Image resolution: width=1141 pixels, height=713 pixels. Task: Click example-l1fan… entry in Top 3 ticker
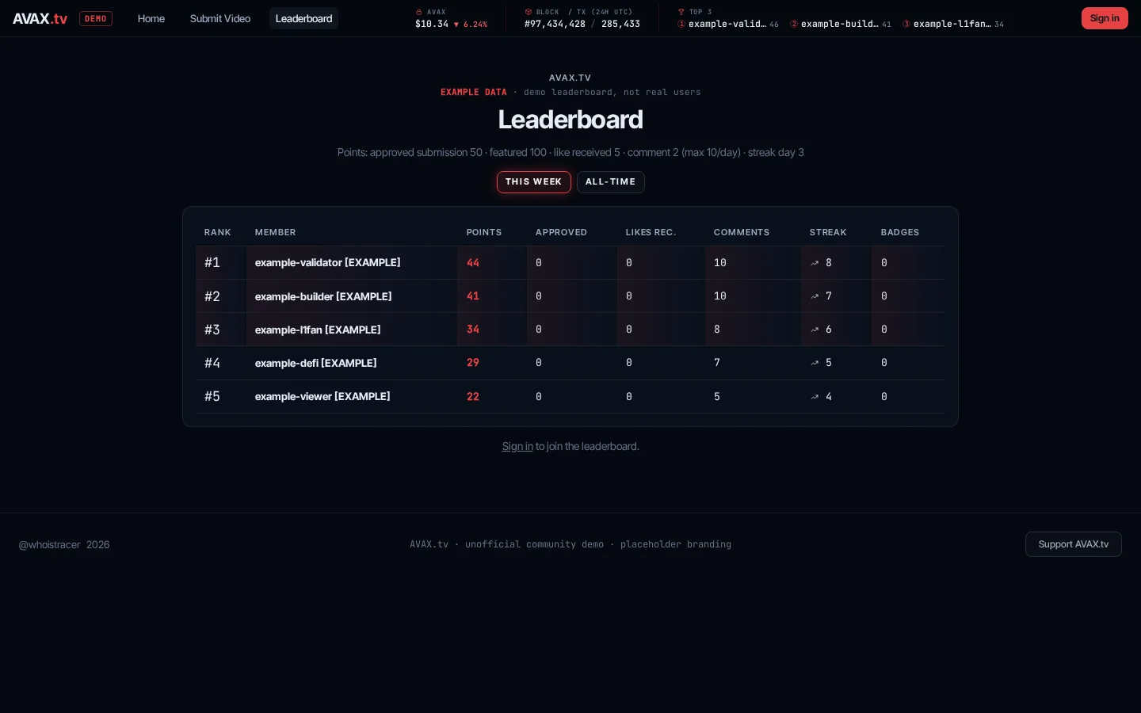point(952,25)
